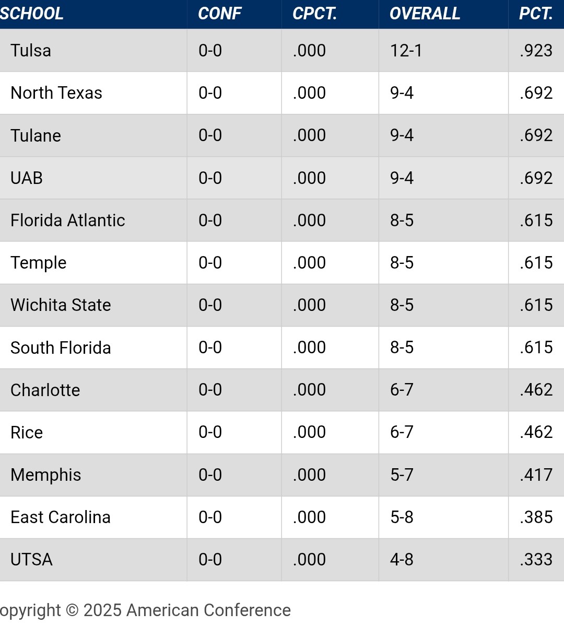Choose UAB from the school list
The image size is (564, 625).
point(27,178)
